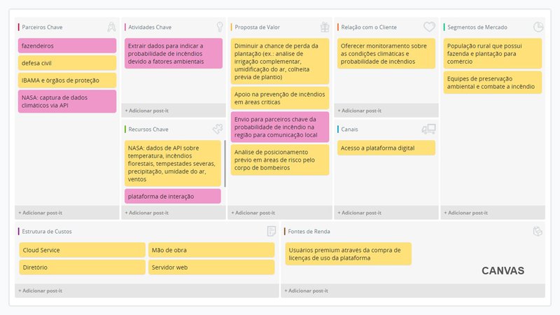Screen dimensions: 560x315
Task: Select the pink 'plataforma de interação' post-it
Action: click(173, 196)
